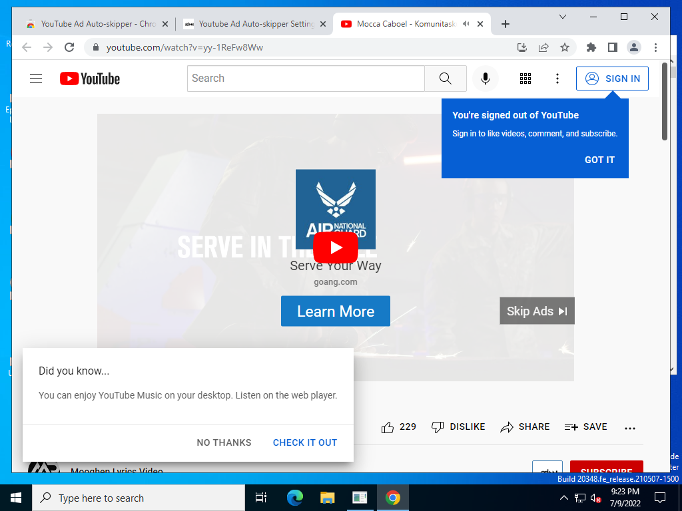The image size is (682, 511).
Task: Click the DISLIKE thumbs down
Action: pos(458,427)
